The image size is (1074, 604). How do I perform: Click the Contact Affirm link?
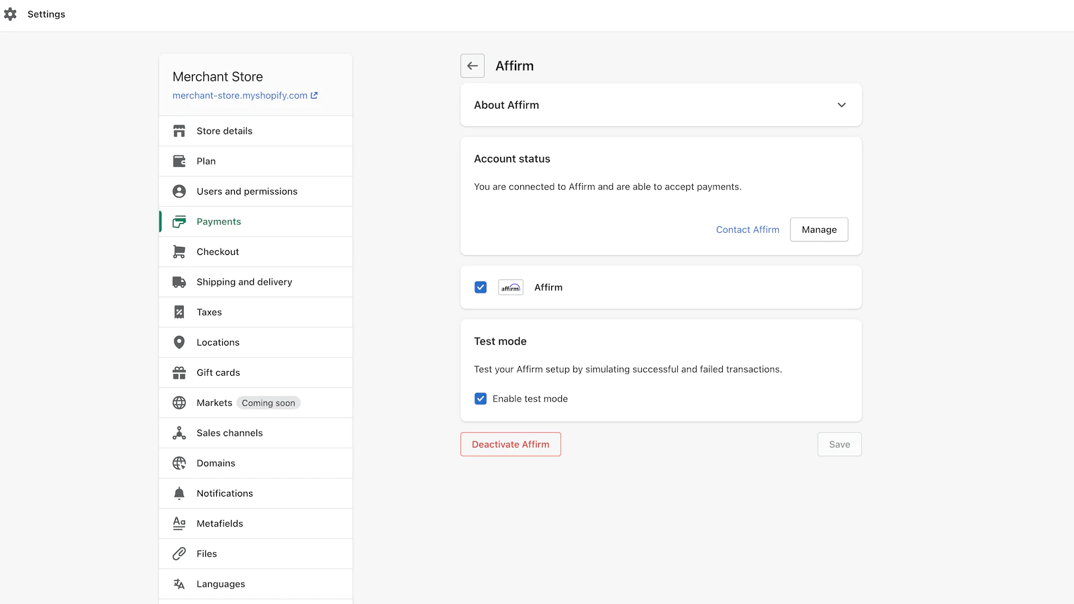tap(748, 230)
